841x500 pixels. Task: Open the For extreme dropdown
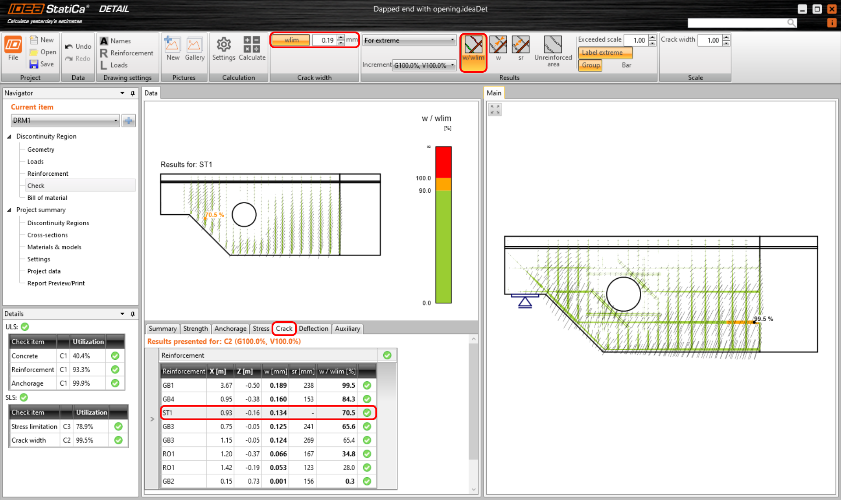click(409, 40)
